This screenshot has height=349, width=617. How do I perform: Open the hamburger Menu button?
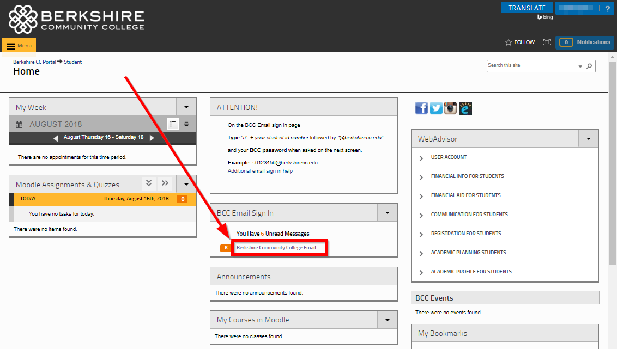point(19,45)
